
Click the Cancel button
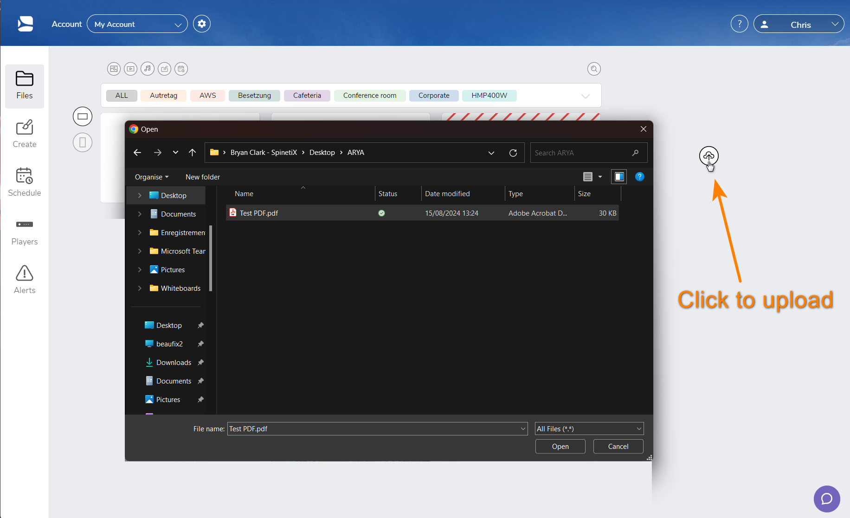[618, 447]
